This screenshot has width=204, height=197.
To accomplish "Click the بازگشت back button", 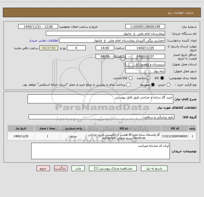I will coord(61,168).
